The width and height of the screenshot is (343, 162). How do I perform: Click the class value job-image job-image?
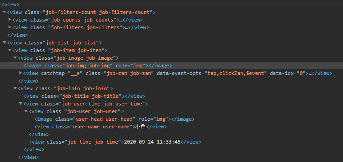[x=84, y=58]
